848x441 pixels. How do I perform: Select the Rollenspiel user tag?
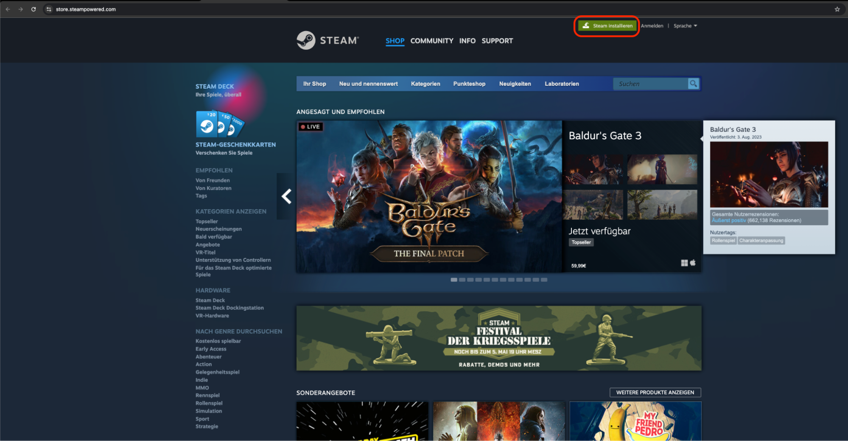(x=723, y=240)
